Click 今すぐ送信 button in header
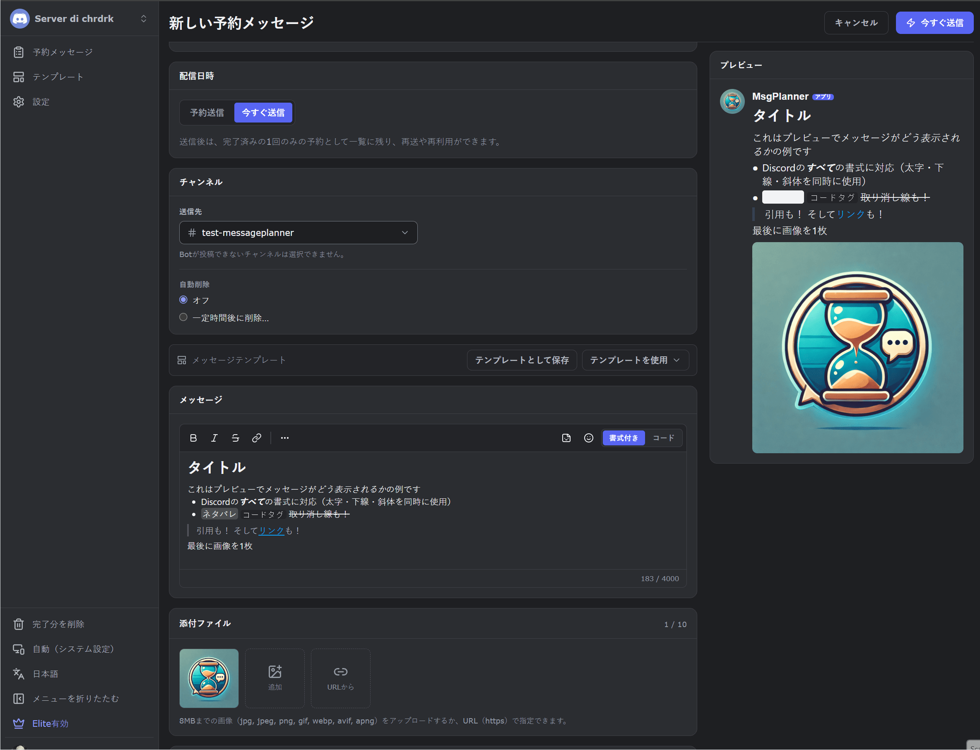980x750 pixels. pyautogui.click(x=934, y=23)
